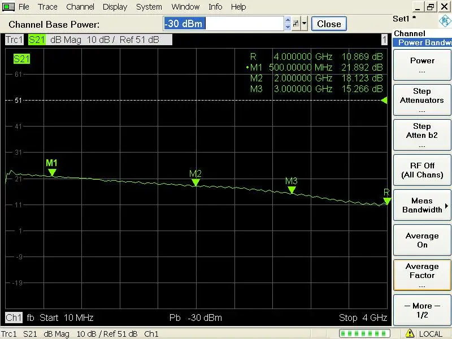
Task: Increment the Channel Base Power spinner up
Action: 288,20
